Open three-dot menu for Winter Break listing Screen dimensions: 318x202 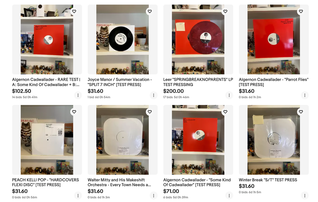pyautogui.click(x=305, y=195)
